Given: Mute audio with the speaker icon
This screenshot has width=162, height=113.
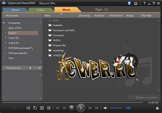Looking at the screenshot, I should coord(105,108).
